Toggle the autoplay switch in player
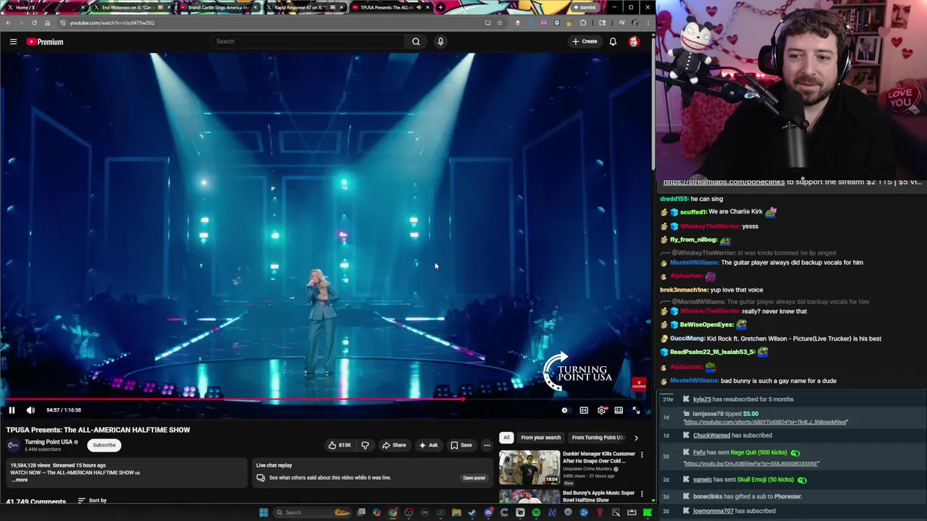This screenshot has height=521, width=927. 565,410
